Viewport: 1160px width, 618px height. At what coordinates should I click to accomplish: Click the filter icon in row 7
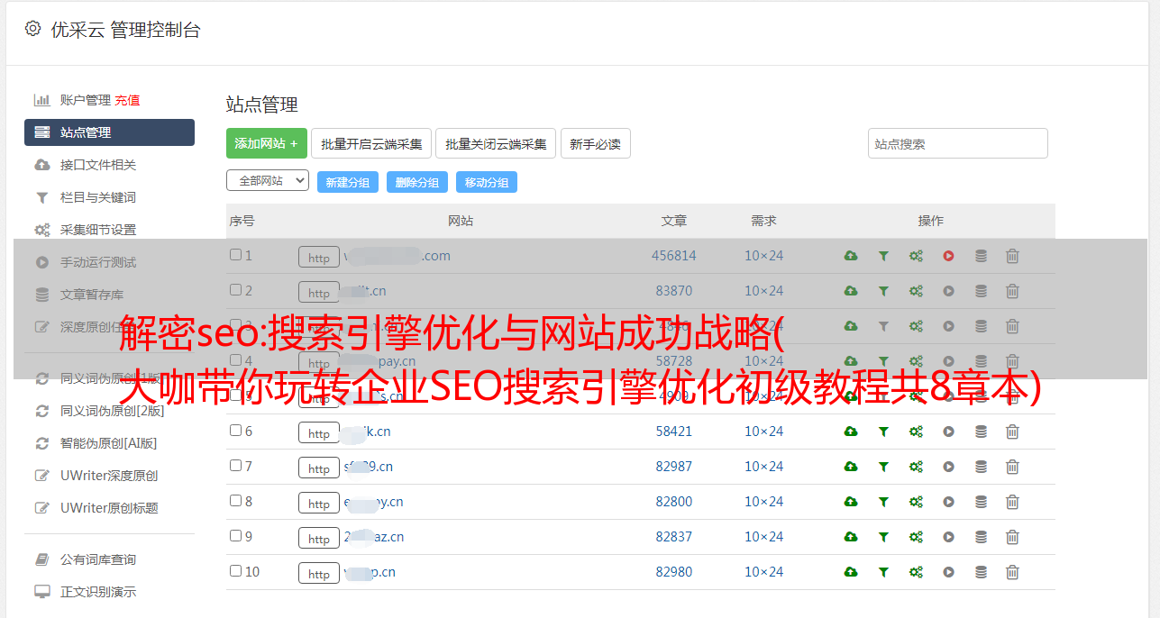click(883, 467)
